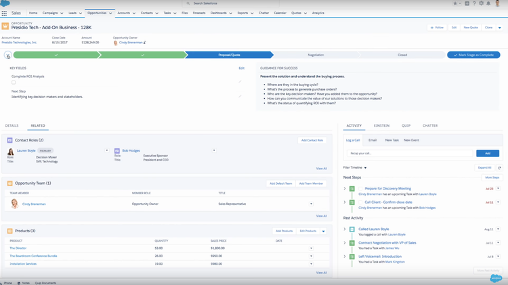Open the Favorites star icon
Viewport: 508px width, 285px height.
coord(455,3)
